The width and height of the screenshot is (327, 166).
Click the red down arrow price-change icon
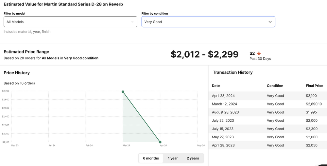[x=259, y=53]
